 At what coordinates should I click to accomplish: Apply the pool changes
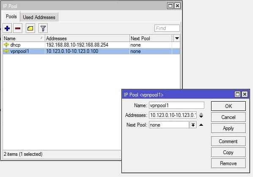coord(228,128)
